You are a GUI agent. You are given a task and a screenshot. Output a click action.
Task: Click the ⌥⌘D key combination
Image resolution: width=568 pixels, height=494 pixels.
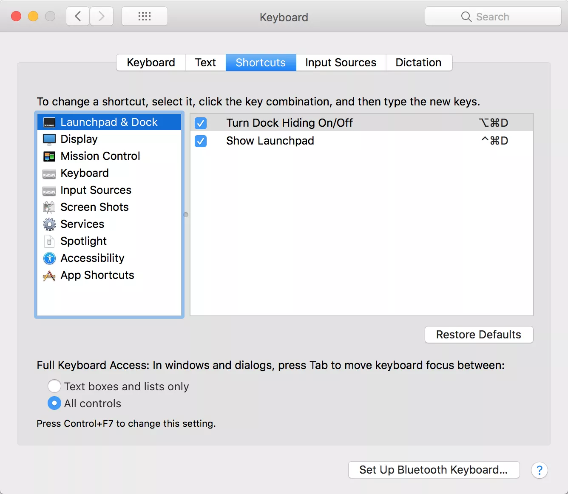tap(493, 123)
